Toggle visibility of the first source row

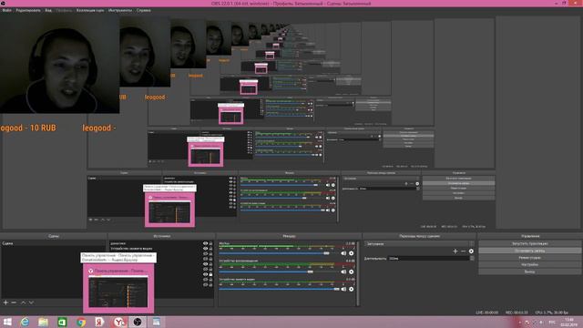point(205,243)
